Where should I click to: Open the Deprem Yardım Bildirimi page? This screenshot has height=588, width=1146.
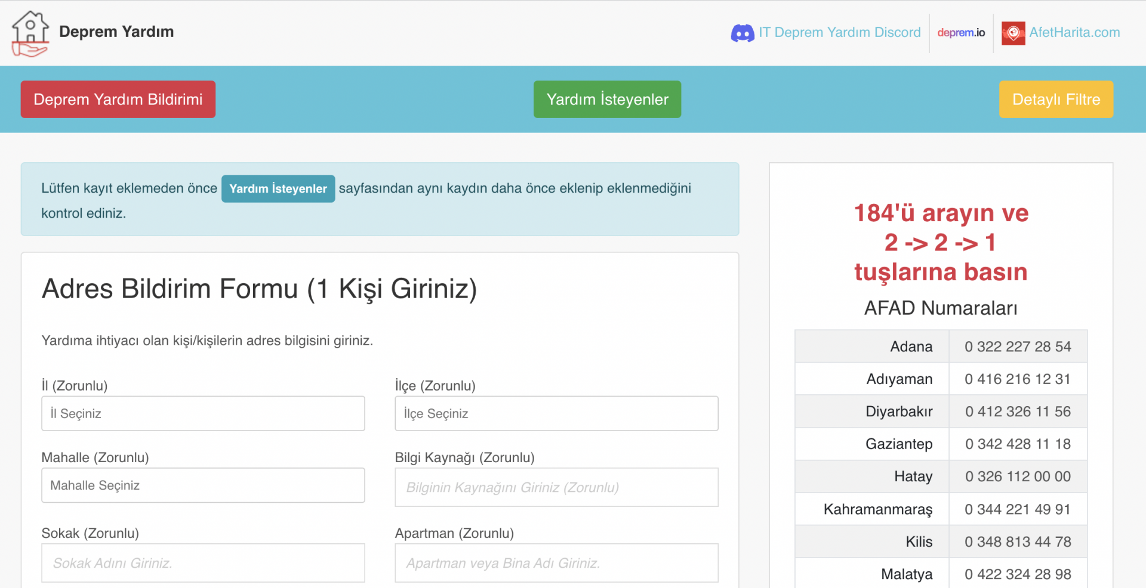point(118,100)
